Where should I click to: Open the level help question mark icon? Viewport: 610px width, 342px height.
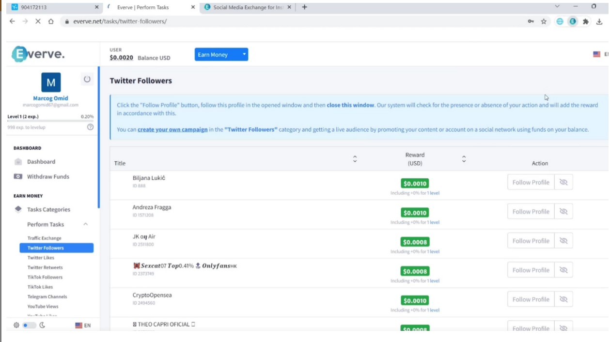(x=90, y=127)
